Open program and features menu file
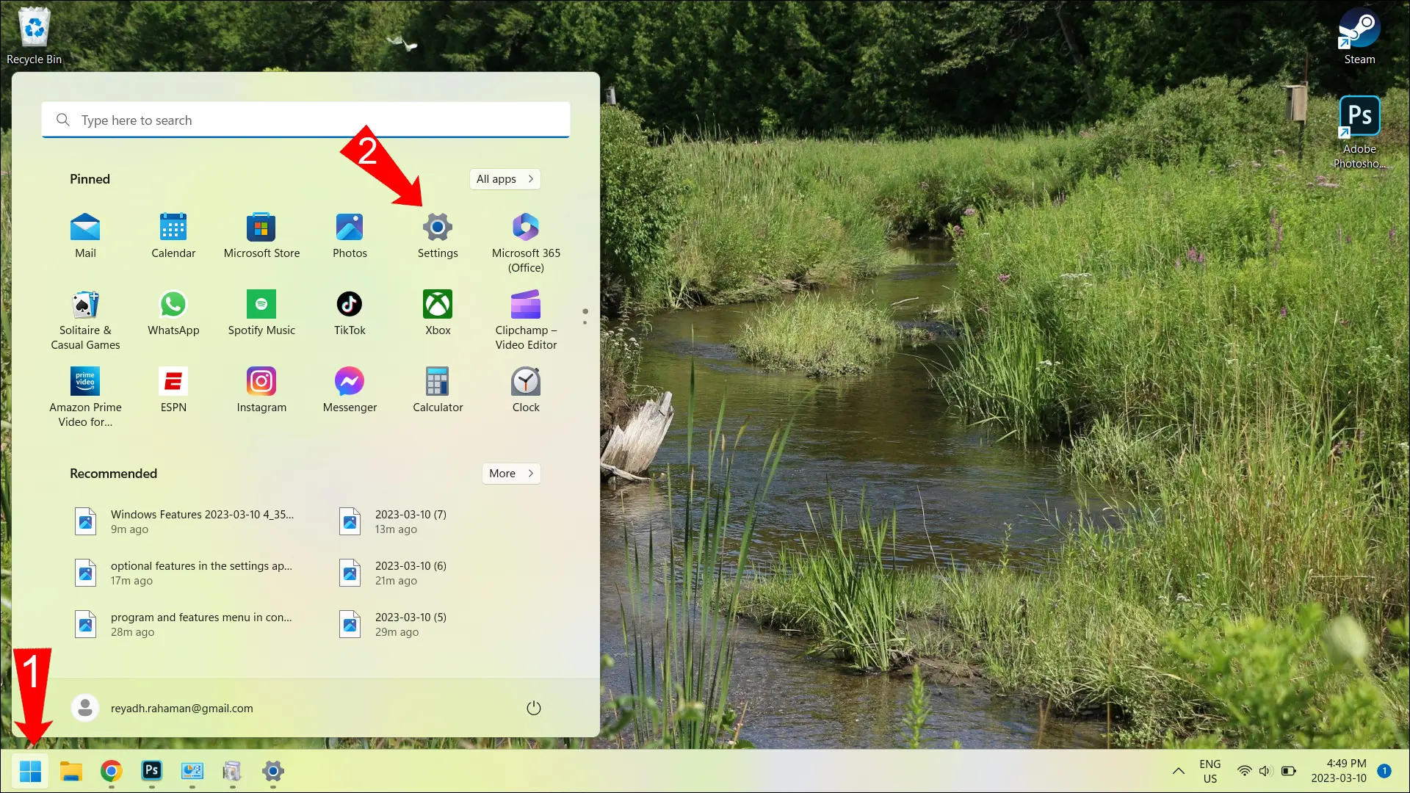The image size is (1410, 793). pyautogui.click(x=184, y=623)
